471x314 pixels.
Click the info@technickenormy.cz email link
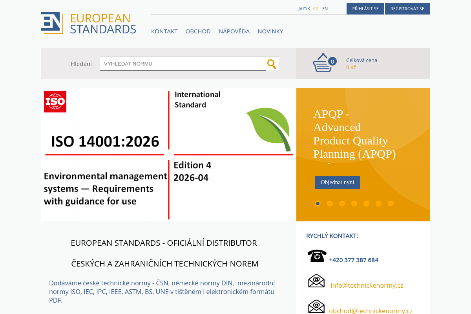pyautogui.click(x=367, y=285)
